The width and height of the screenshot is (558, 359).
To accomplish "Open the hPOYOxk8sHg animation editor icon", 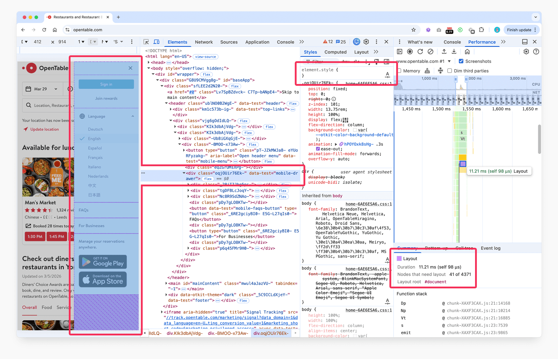I will click(x=341, y=144).
